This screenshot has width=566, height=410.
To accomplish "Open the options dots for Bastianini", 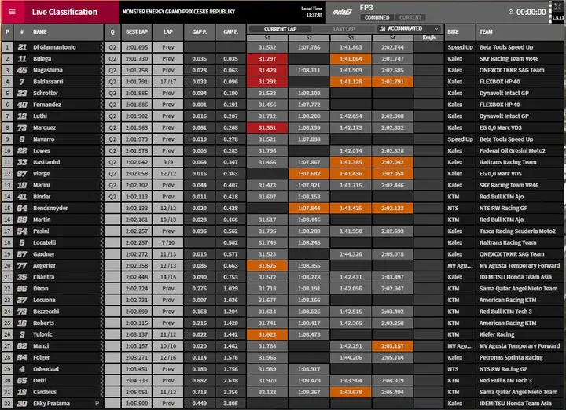I will [101, 162].
